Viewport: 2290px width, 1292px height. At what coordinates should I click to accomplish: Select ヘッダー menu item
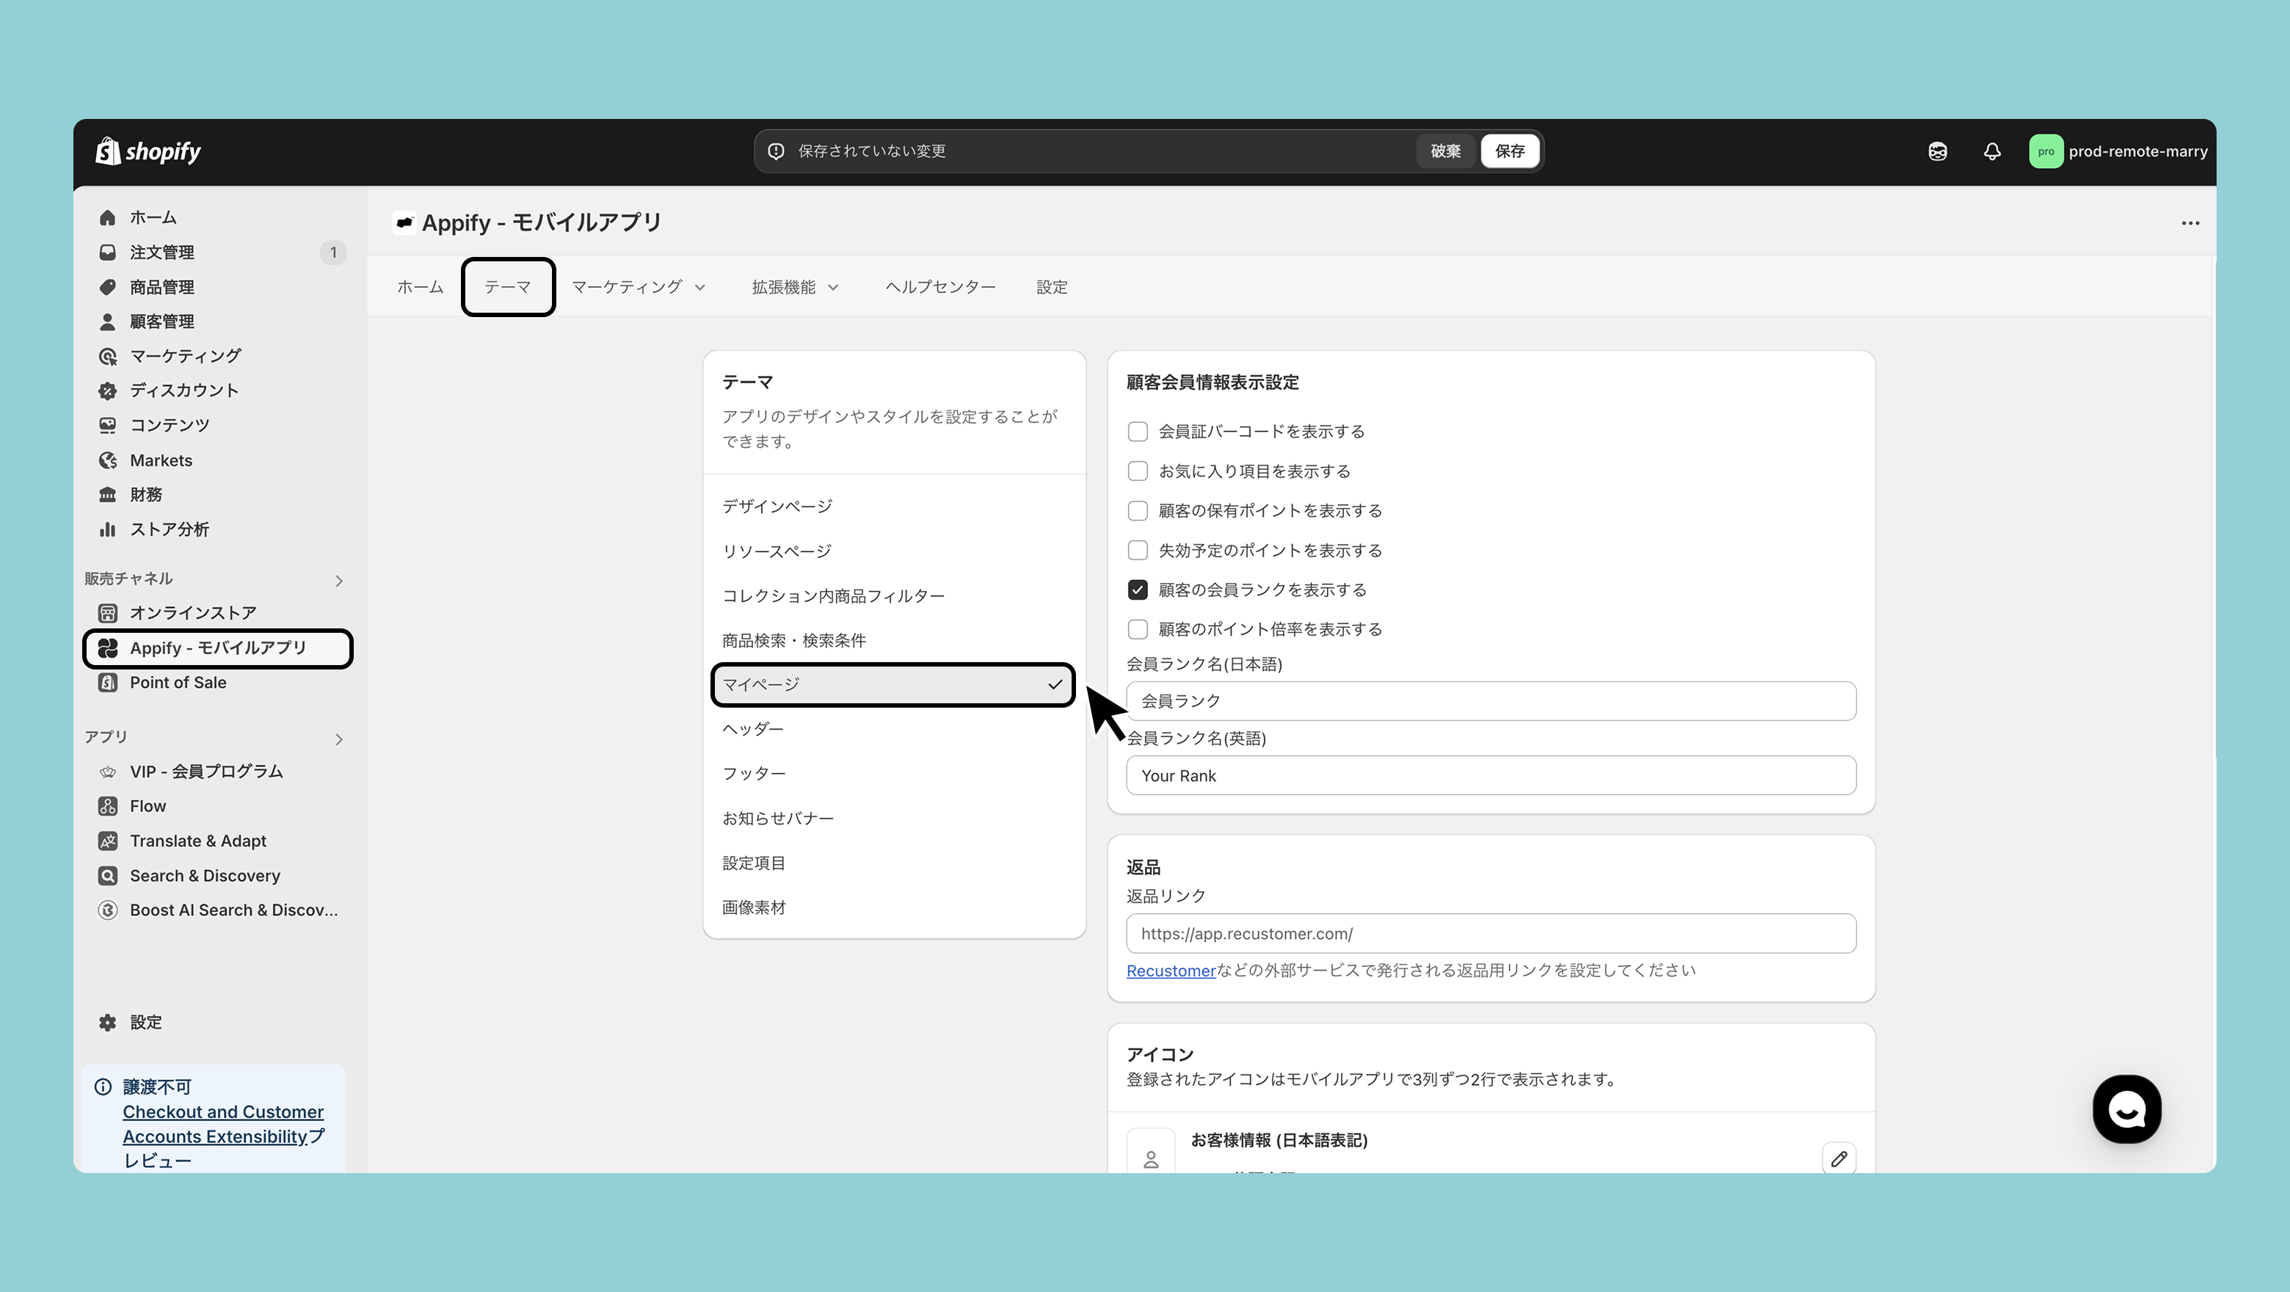coord(893,729)
